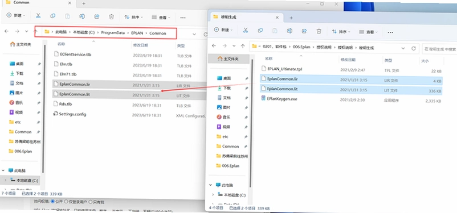Viewport: 457px width, 213px height.
Task: Open 查看 view dropdown in 秘钥生成 window
Action: [368, 32]
